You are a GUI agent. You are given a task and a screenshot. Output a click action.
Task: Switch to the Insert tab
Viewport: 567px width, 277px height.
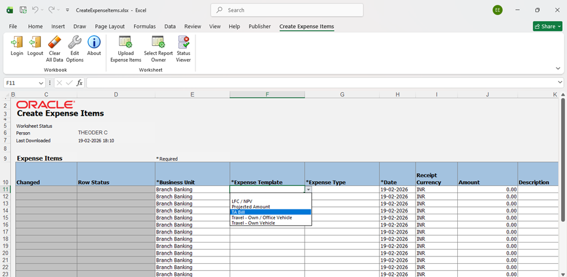[59, 27]
